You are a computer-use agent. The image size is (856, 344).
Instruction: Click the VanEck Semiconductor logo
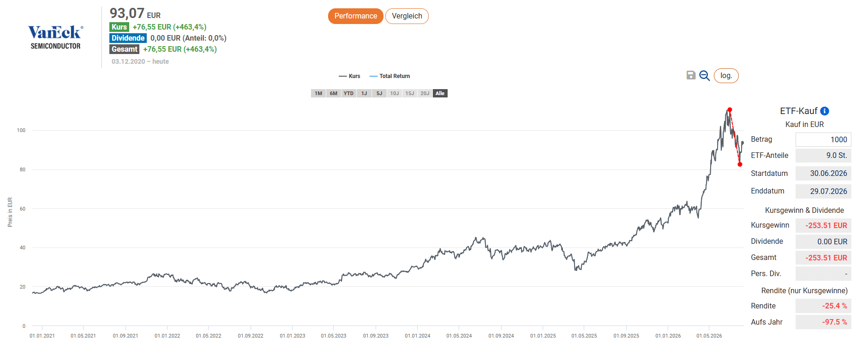[x=55, y=37]
